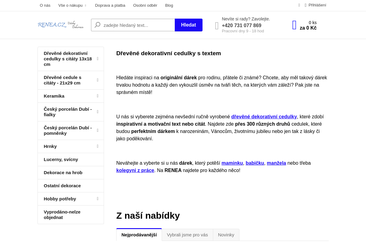This screenshot has height=244, width=366.
Task: Open Doprava a platba menu item
Action: 110,5
